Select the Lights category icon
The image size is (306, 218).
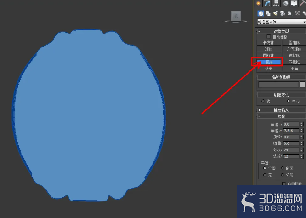275,13
